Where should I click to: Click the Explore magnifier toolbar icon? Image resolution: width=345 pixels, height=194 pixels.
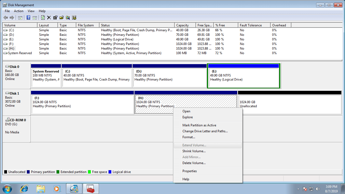click(68, 18)
